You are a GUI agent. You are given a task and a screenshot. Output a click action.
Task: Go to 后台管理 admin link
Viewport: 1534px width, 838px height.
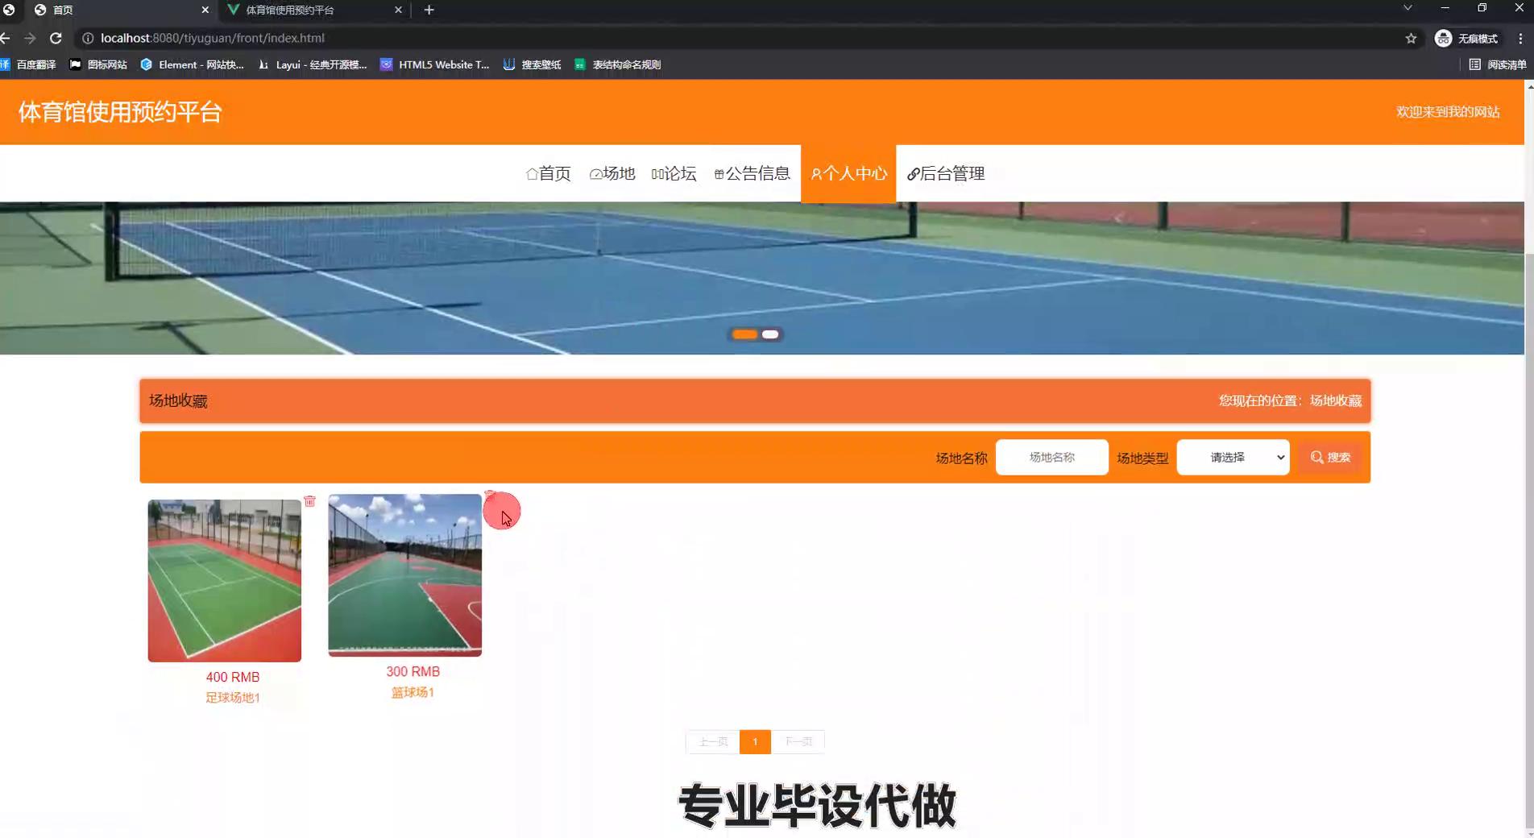coord(946,173)
